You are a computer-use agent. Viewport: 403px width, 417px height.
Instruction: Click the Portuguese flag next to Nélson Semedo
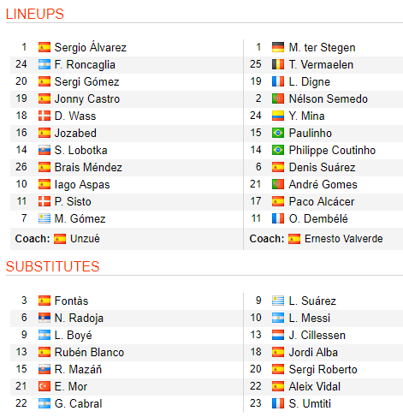[x=278, y=98]
